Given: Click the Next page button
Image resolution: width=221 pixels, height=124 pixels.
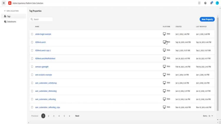Looking at the screenshot, I should click(x=77, y=116).
